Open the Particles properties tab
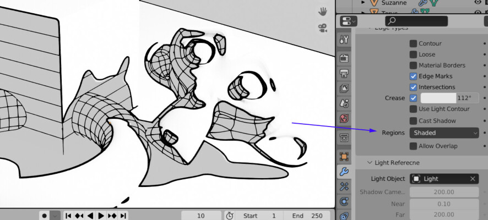This screenshot has height=220, width=488. [x=344, y=186]
